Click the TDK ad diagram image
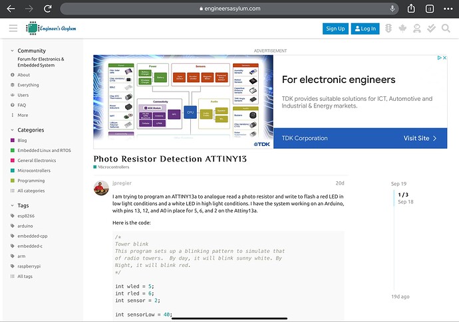459x322 pixels. click(183, 102)
